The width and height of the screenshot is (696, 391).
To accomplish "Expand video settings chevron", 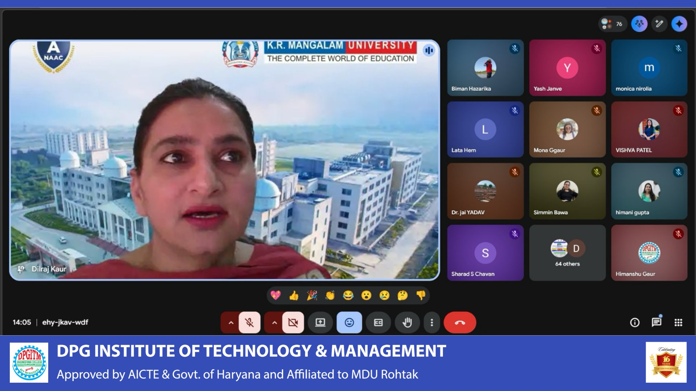I will (x=274, y=322).
